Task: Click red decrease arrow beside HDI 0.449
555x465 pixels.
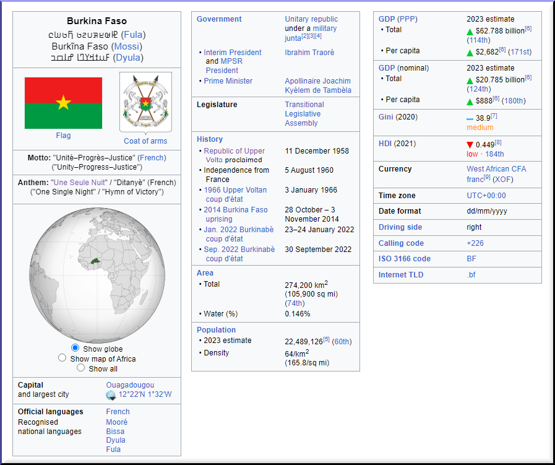Action: (x=470, y=145)
